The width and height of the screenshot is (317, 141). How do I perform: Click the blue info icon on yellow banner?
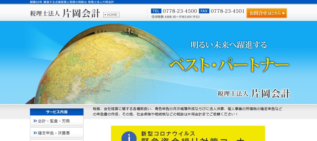[129, 136]
